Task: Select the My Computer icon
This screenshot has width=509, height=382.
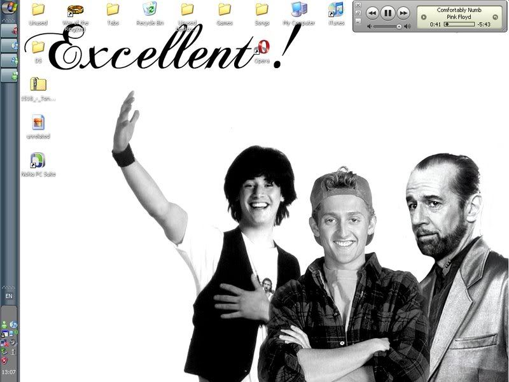Action: point(298,10)
